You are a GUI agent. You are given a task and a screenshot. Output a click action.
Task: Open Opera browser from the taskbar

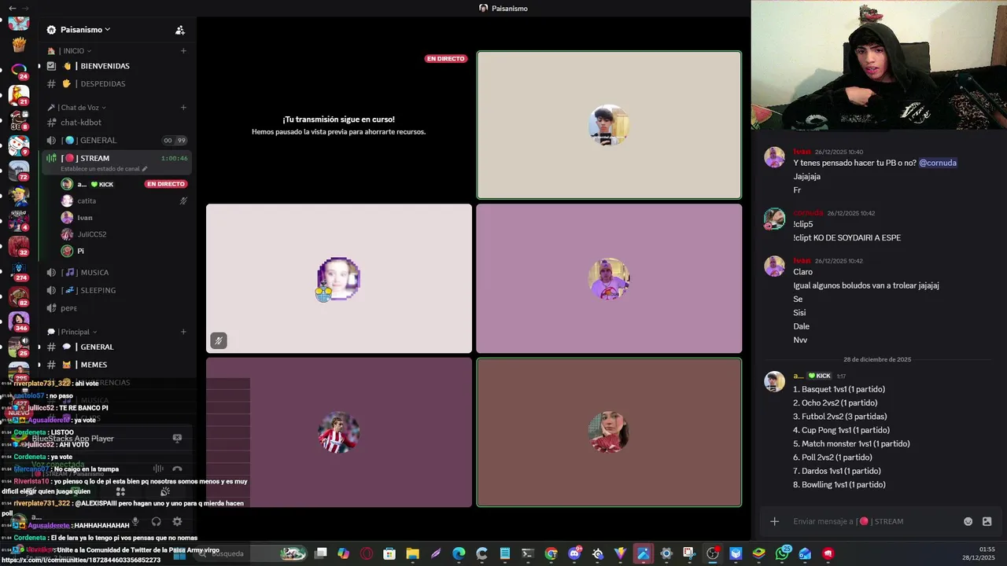pyautogui.click(x=367, y=553)
